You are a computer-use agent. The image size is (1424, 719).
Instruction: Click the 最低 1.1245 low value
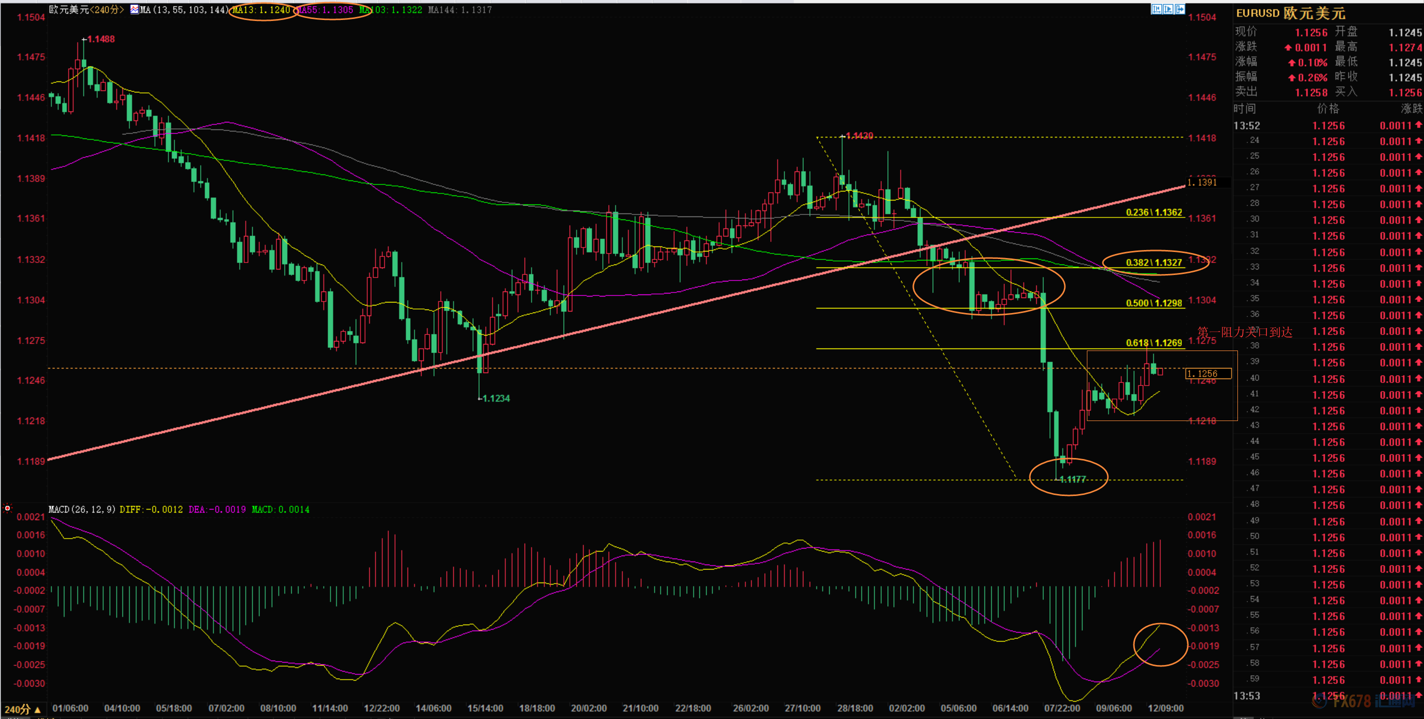(1405, 62)
